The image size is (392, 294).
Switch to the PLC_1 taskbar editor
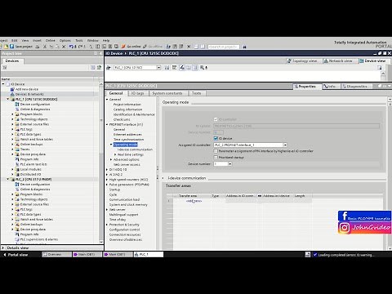point(149,254)
